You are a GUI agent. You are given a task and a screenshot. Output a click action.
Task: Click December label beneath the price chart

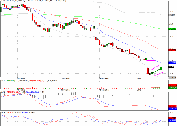[104, 78]
